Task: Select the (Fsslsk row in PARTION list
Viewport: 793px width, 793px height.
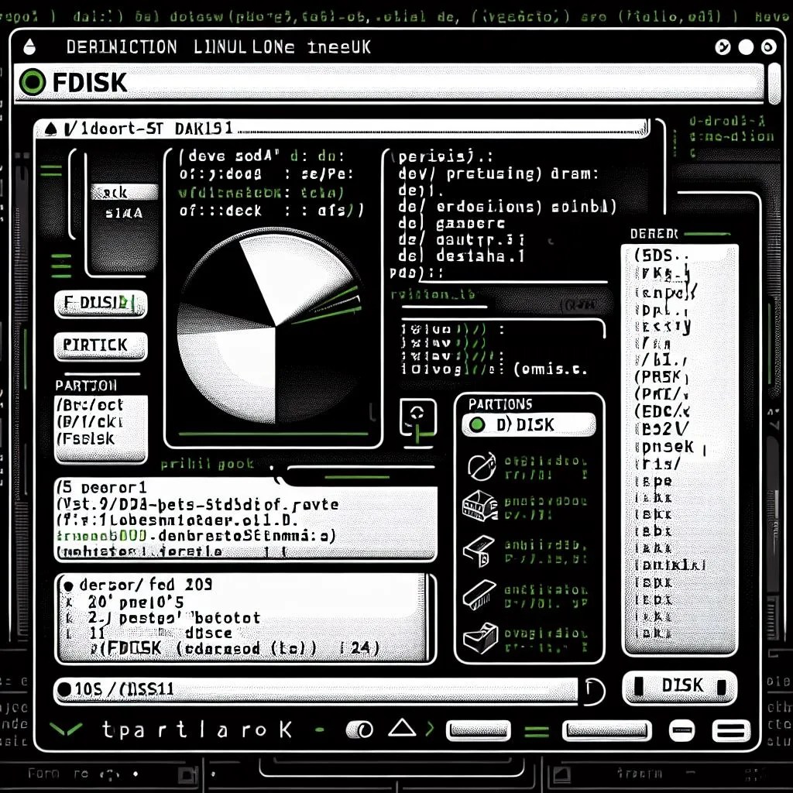Action: coord(86,438)
